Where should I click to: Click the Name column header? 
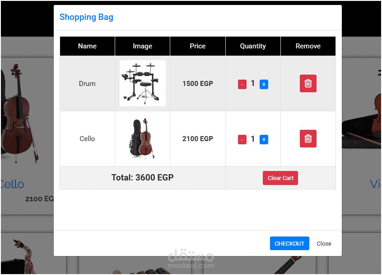[87, 46]
